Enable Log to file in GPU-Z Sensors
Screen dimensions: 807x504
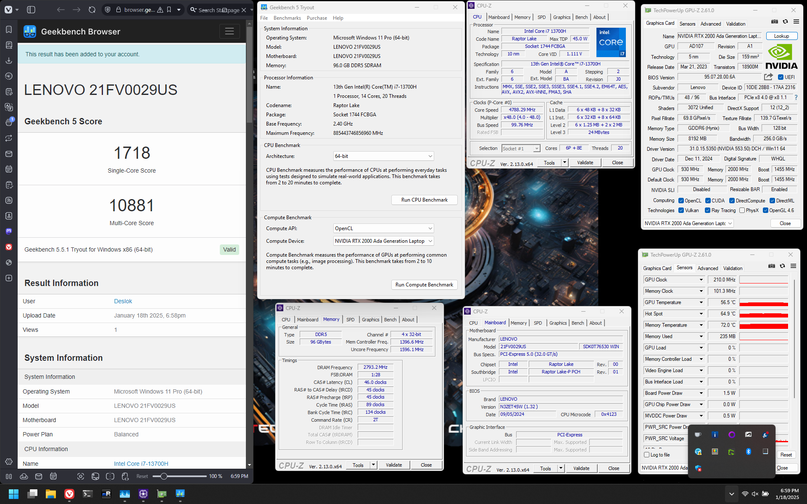tap(647, 455)
